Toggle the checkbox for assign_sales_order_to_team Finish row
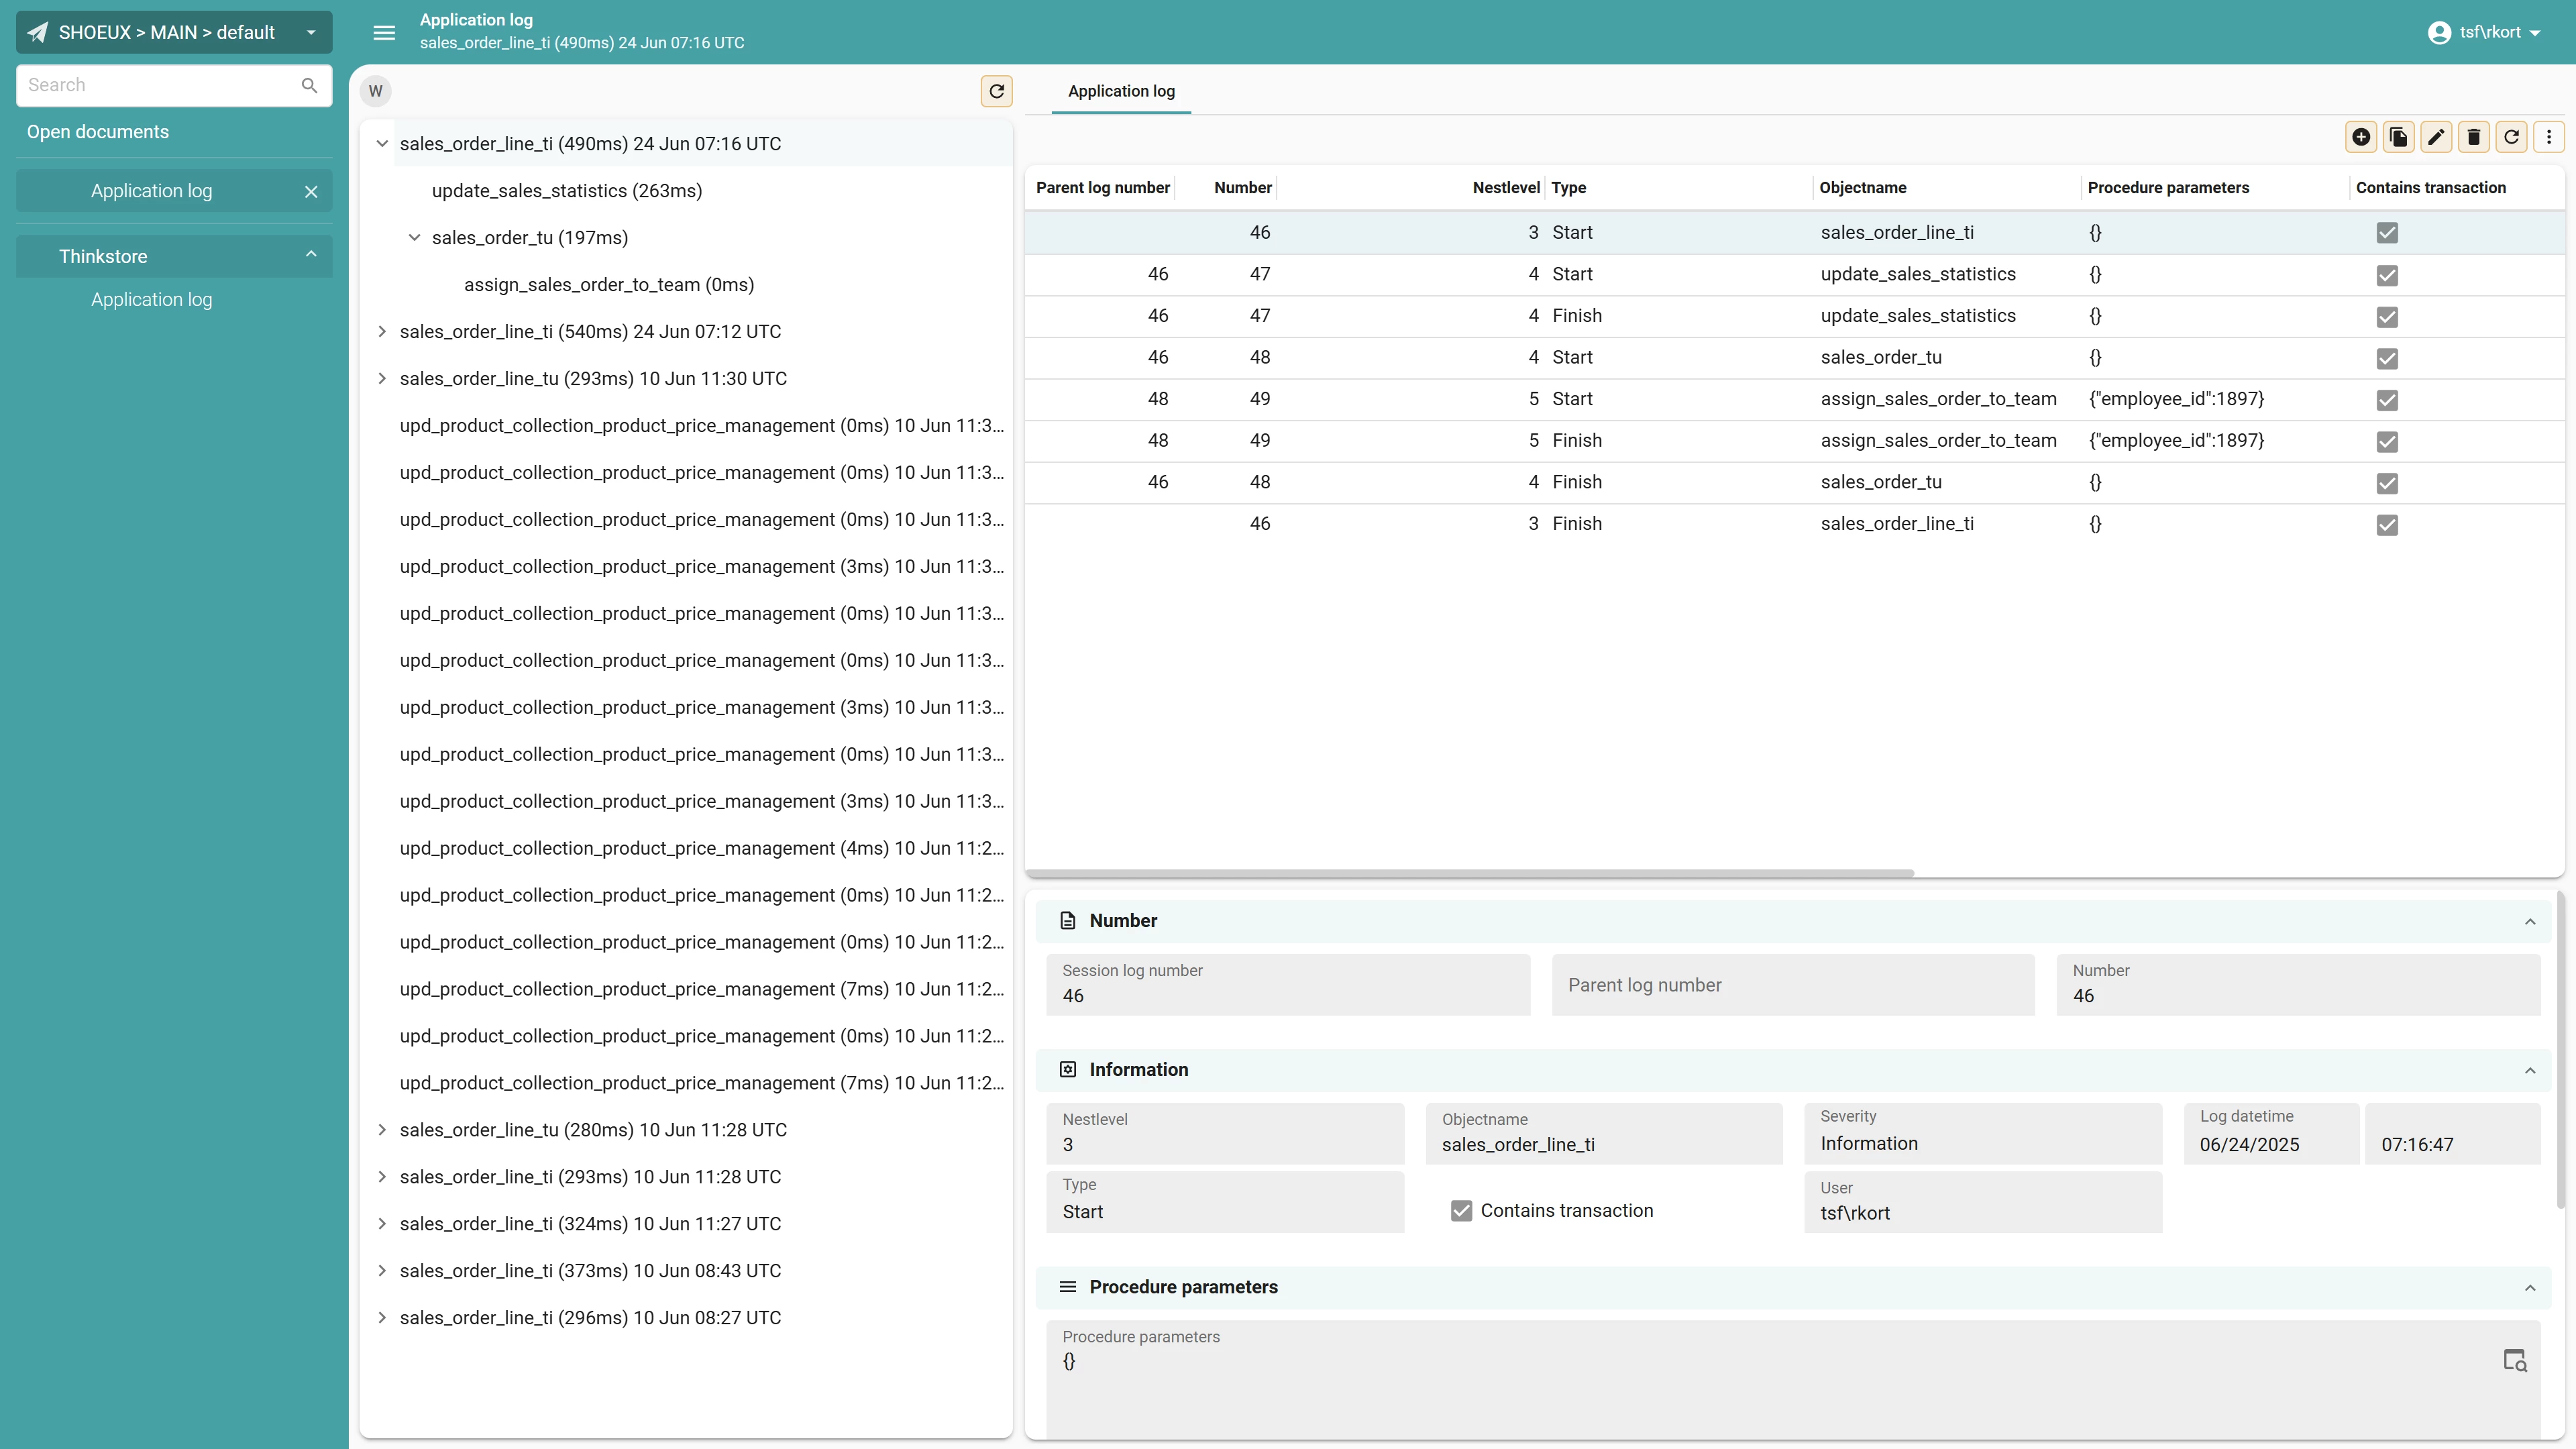Image resolution: width=2576 pixels, height=1449 pixels. (x=2387, y=441)
